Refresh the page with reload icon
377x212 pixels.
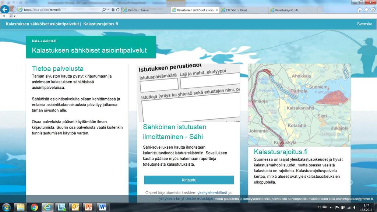coord(118,10)
